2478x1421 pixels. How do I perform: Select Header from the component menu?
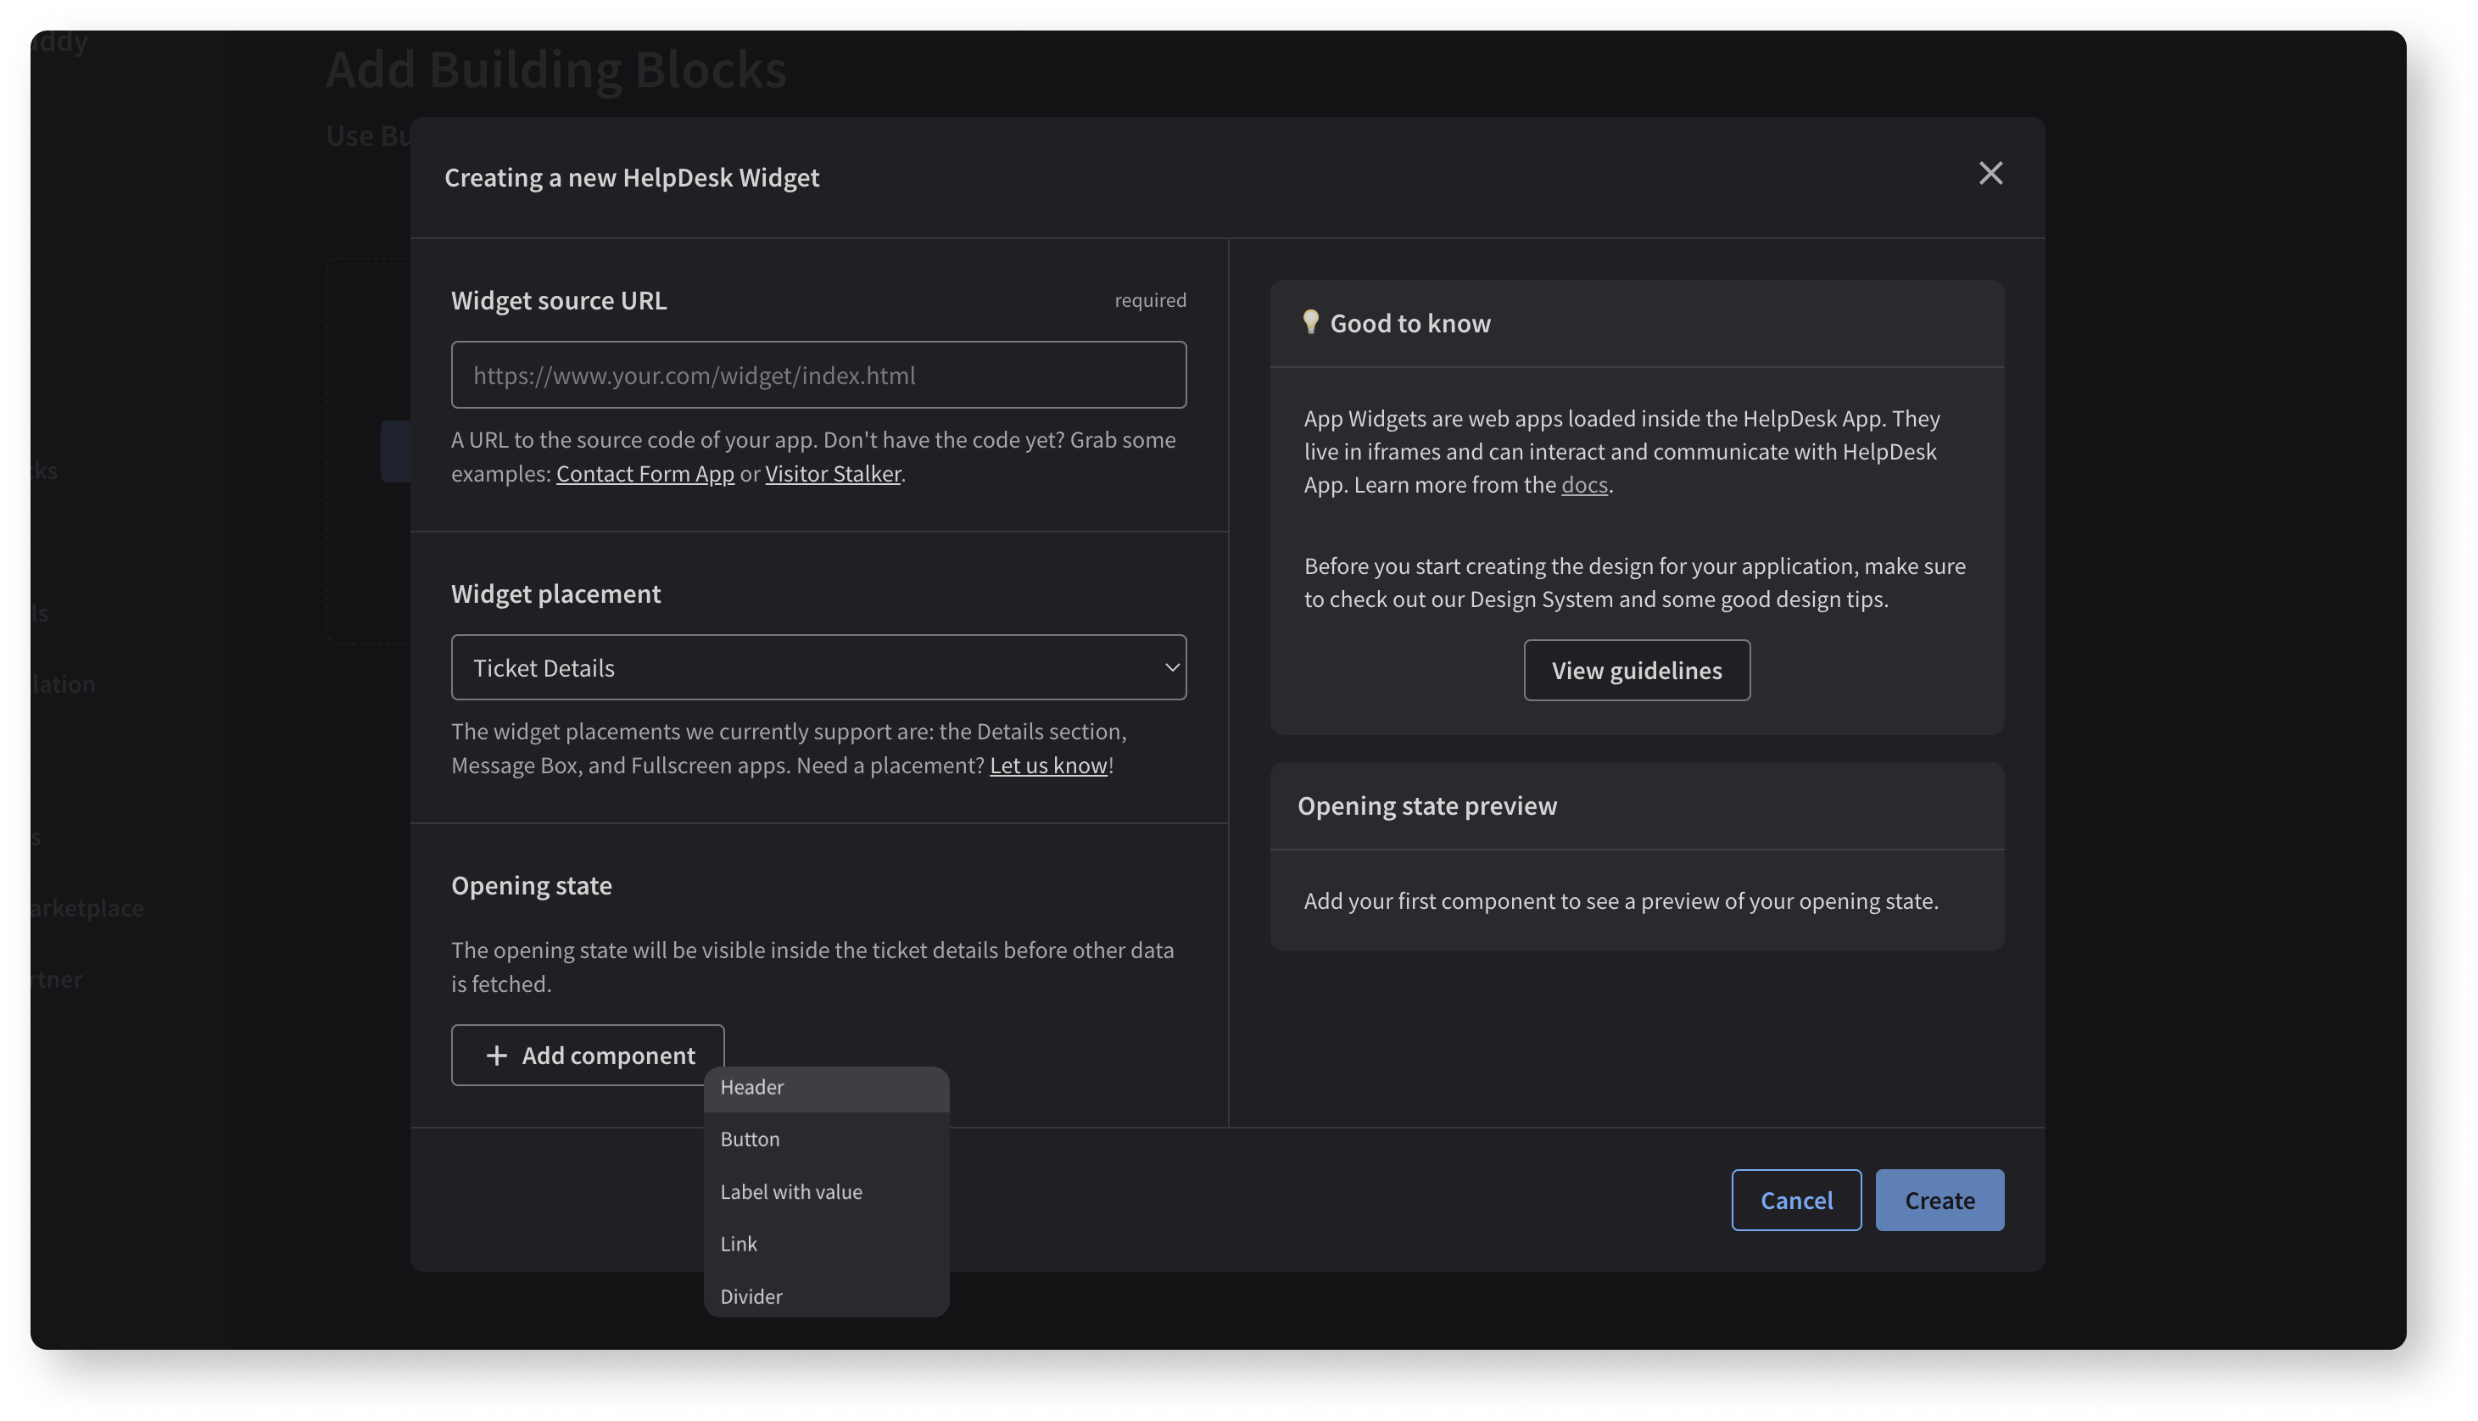(x=751, y=1086)
